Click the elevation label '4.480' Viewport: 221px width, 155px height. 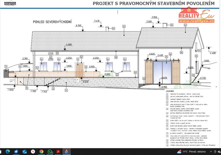coord(213,53)
